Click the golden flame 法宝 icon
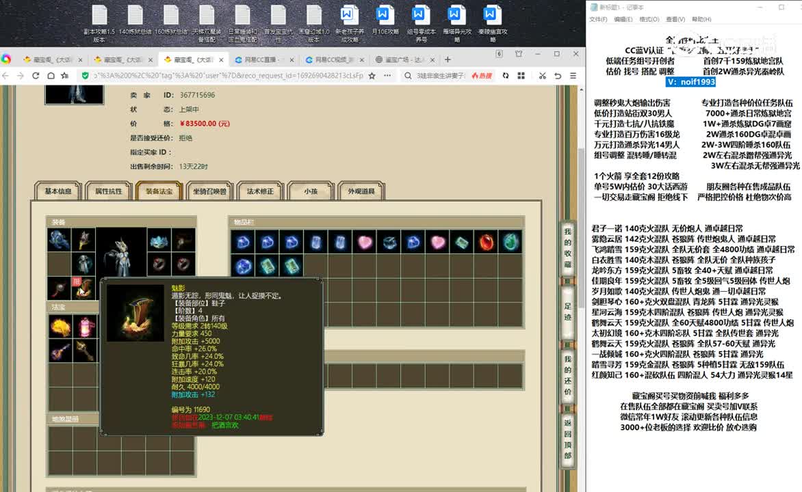The image size is (802, 492). coord(60,327)
